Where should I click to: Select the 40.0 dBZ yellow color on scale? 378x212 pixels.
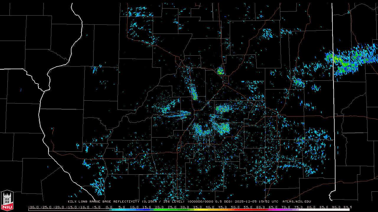pyautogui.click(x=210, y=210)
